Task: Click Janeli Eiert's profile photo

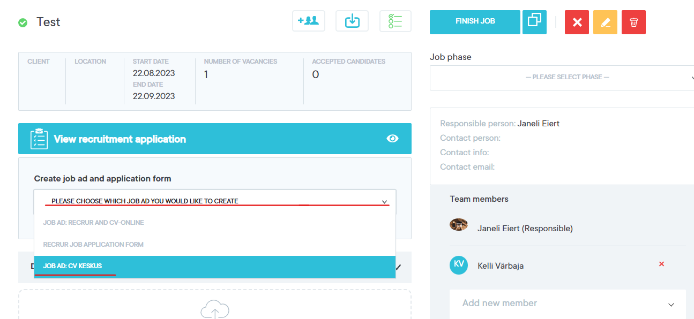Action: (x=459, y=225)
